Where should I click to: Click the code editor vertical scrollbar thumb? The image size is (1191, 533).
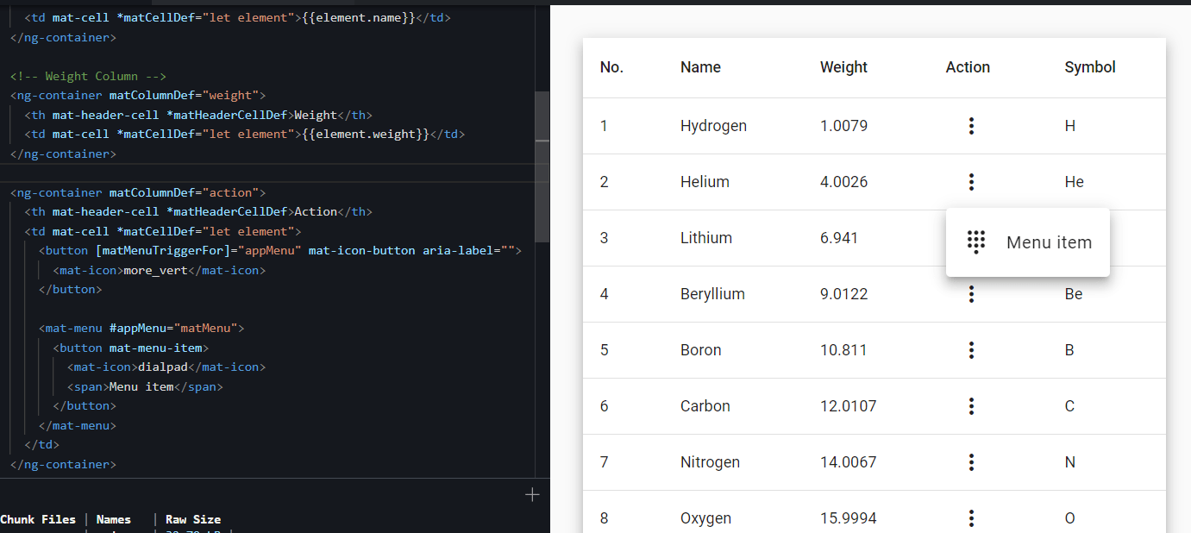point(542,164)
